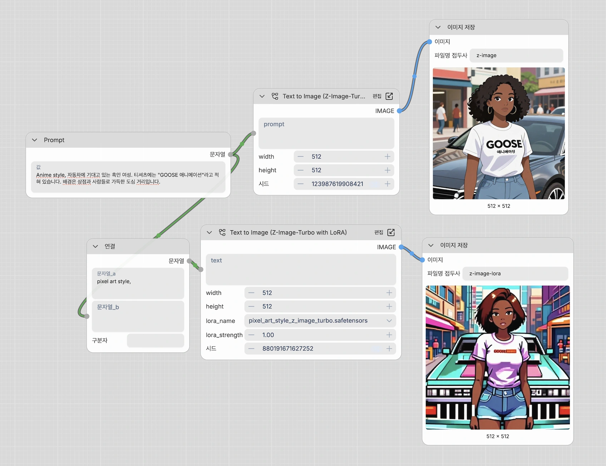Click the Text to Image (Z-Image-Tur... title
This screenshot has height=466, width=606.
click(324, 96)
